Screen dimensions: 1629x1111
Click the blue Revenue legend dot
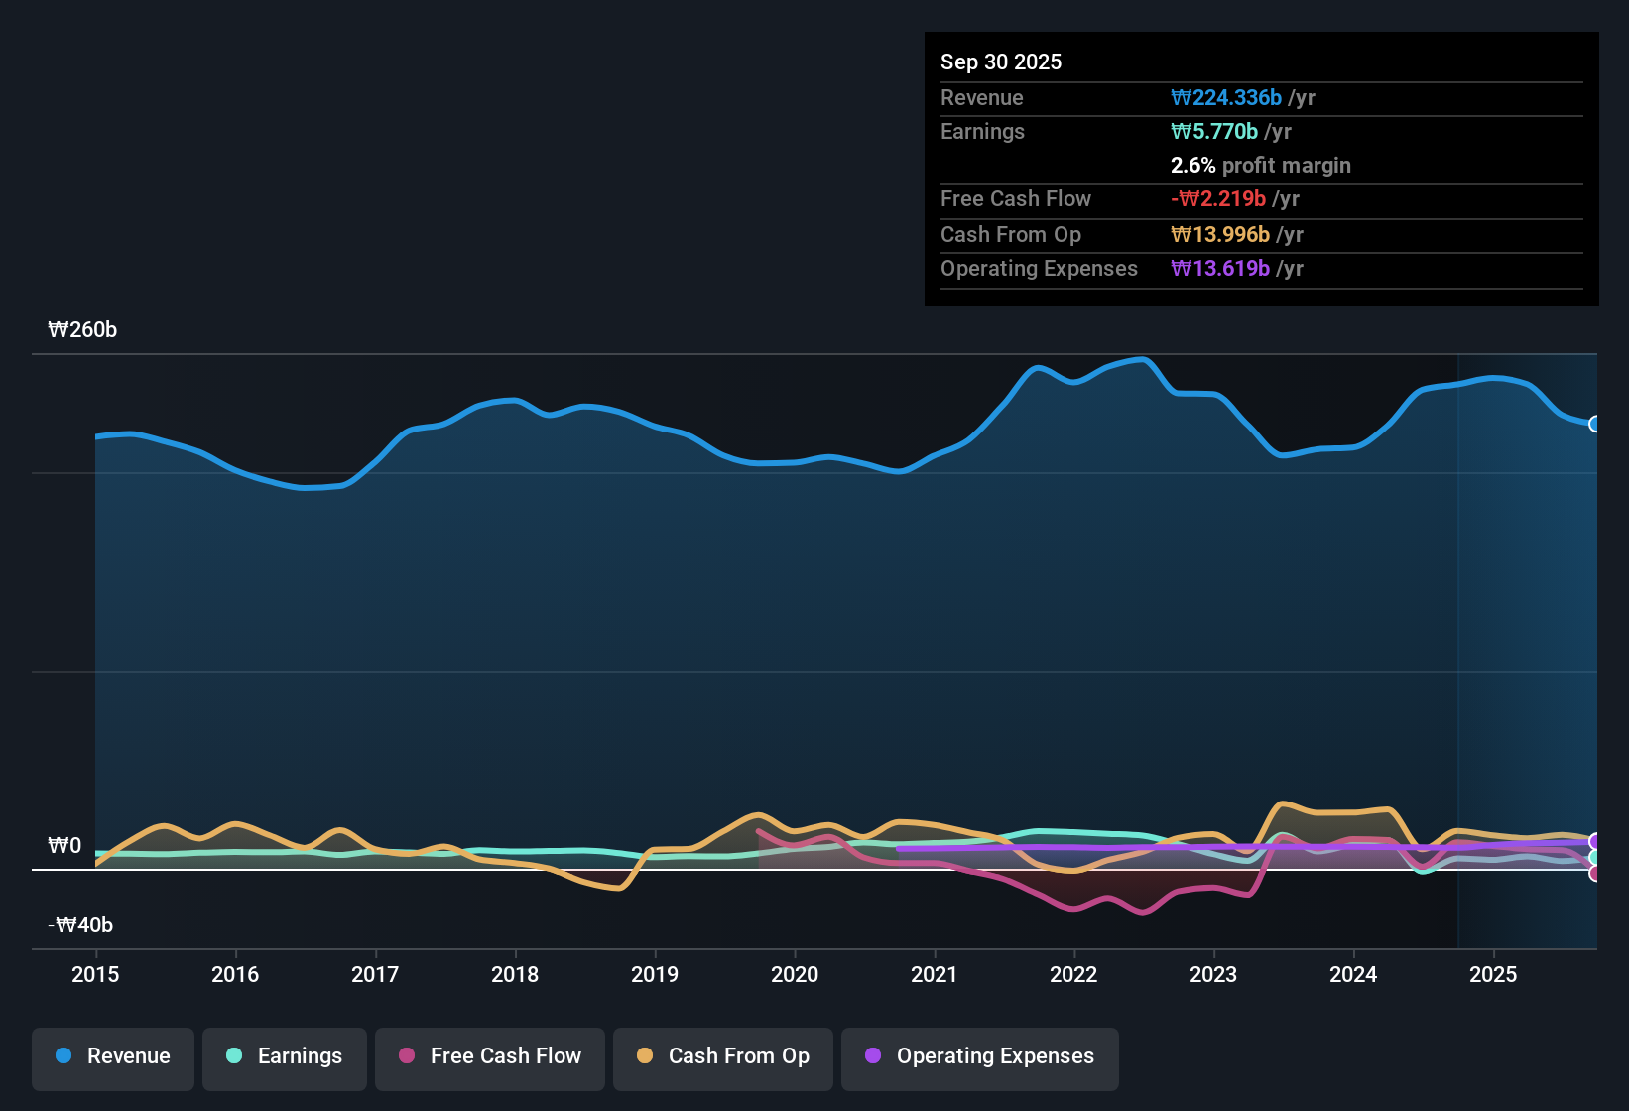point(63,1056)
